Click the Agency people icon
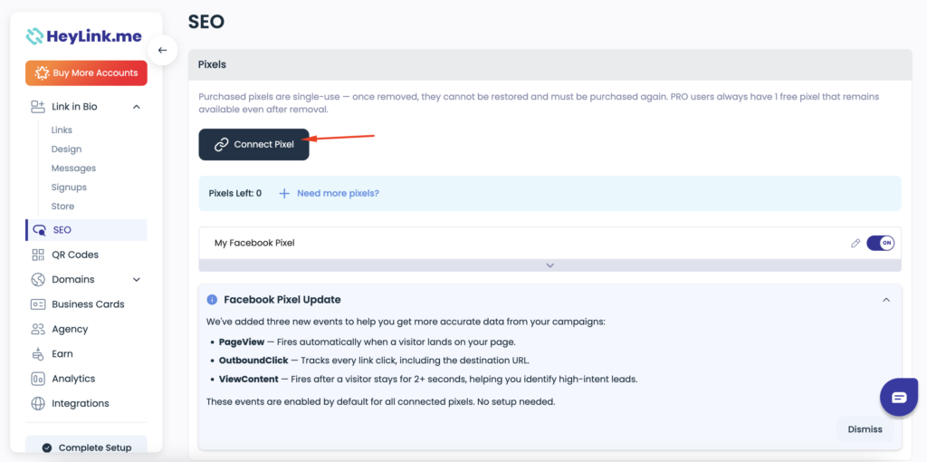This screenshot has height=462, width=927. click(x=38, y=329)
